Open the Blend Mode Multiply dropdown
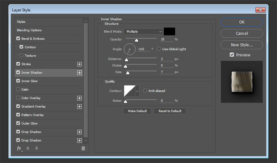The height and width of the screenshot is (163, 277). click(143, 32)
